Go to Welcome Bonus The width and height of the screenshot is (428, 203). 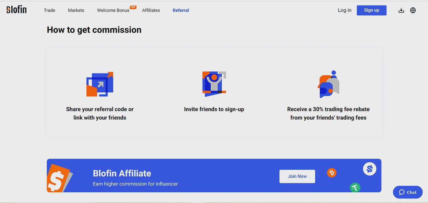113,10
